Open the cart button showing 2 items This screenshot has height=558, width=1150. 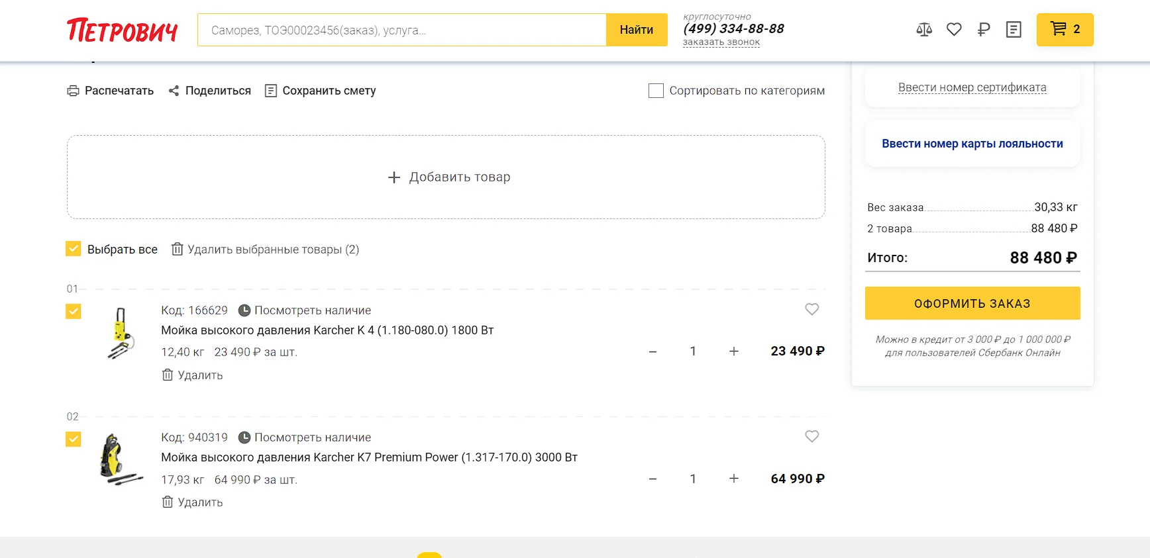click(x=1065, y=29)
